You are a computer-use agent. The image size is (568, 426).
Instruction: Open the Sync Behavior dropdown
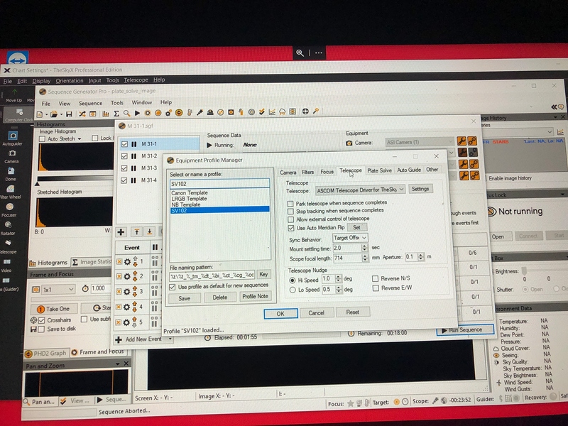(x=350, y=238)
